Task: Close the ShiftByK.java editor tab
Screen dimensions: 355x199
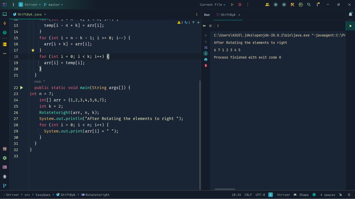Action: point(45,14)
